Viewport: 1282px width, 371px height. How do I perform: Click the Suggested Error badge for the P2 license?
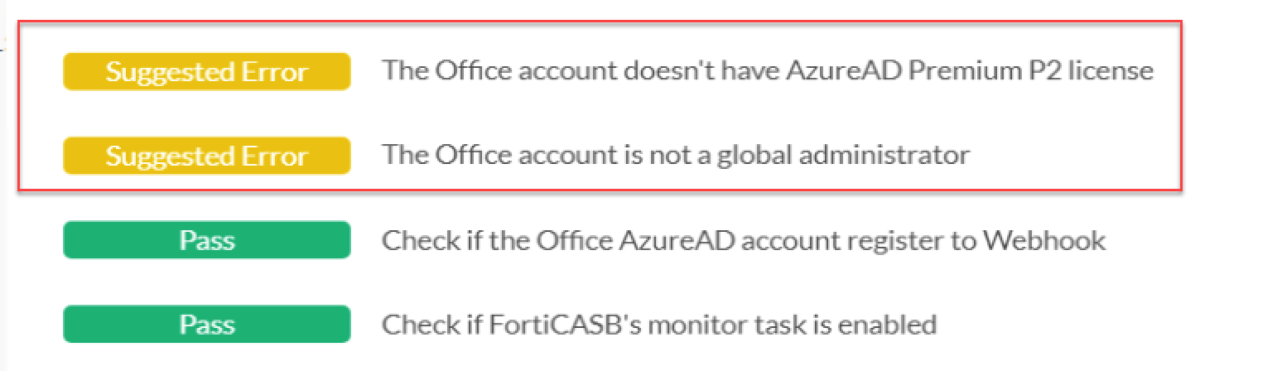[206, 72]
